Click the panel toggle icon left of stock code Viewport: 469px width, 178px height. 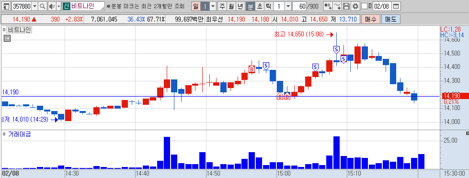click(6, 6)
